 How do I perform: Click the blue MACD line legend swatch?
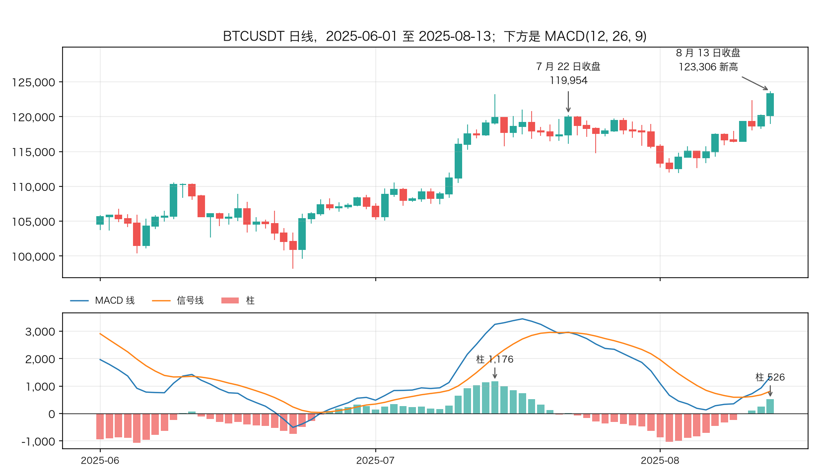point(79,300)
